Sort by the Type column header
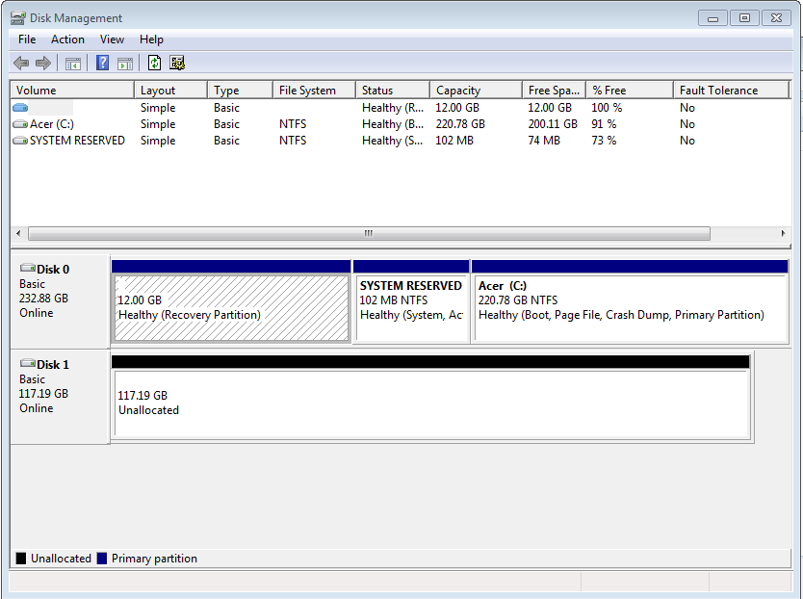Viewport: 803px width, 599px height. [x=240, y=91]
